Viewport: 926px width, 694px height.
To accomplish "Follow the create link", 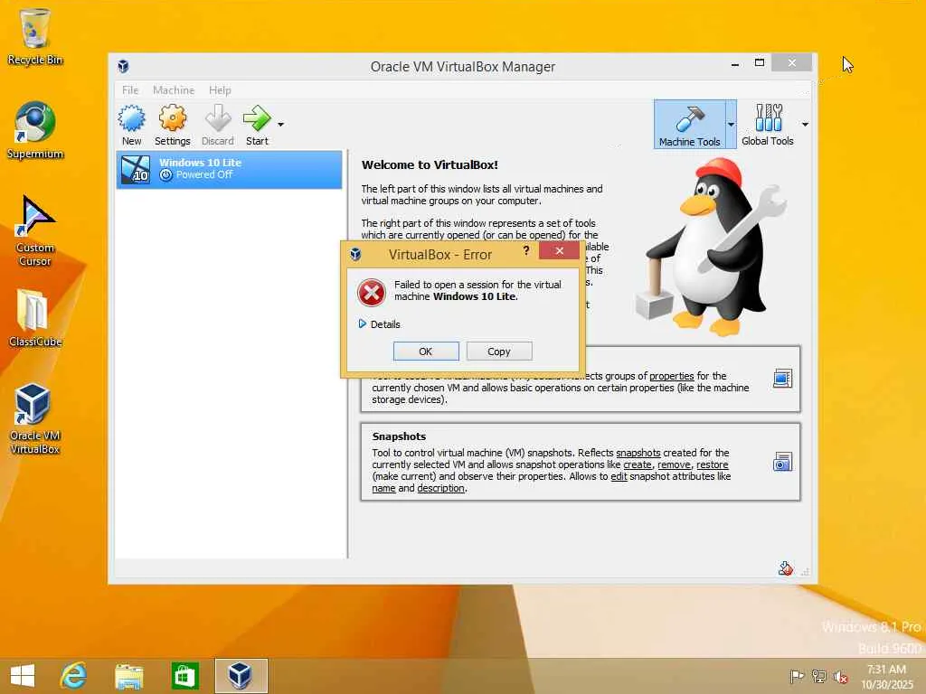I will 638,464.
